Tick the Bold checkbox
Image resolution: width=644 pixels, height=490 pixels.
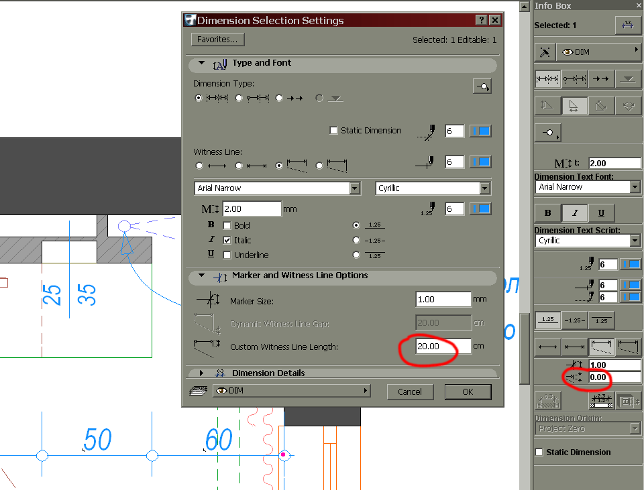(x=227, y=226)
